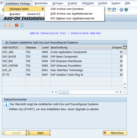Click the vertical scroll down arrow of table
Screen dimensions: 137x138
pyautogui.click(x=125, y=88)
